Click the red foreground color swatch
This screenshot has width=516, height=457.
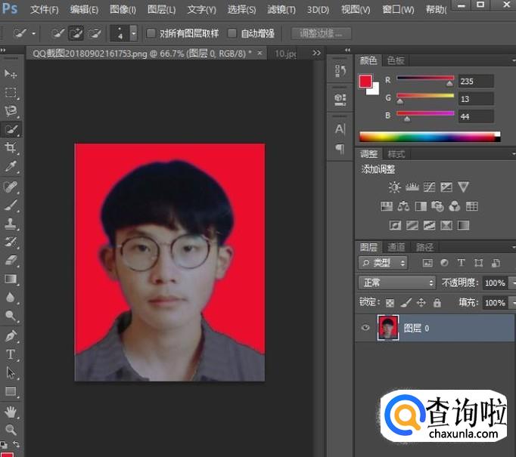click(365, 81)
